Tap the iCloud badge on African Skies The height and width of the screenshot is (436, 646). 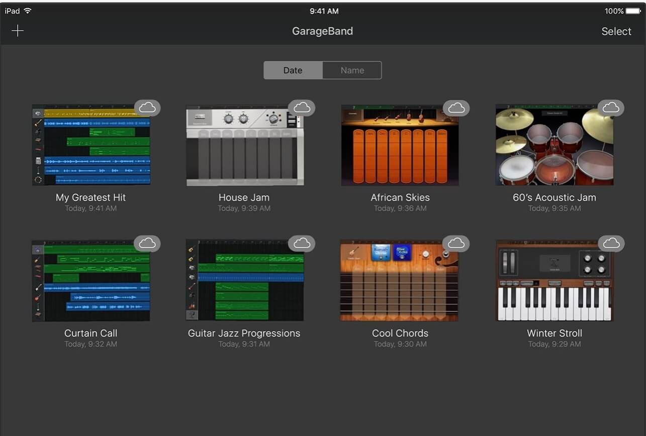pyautogui.click(x=456, y=107)
